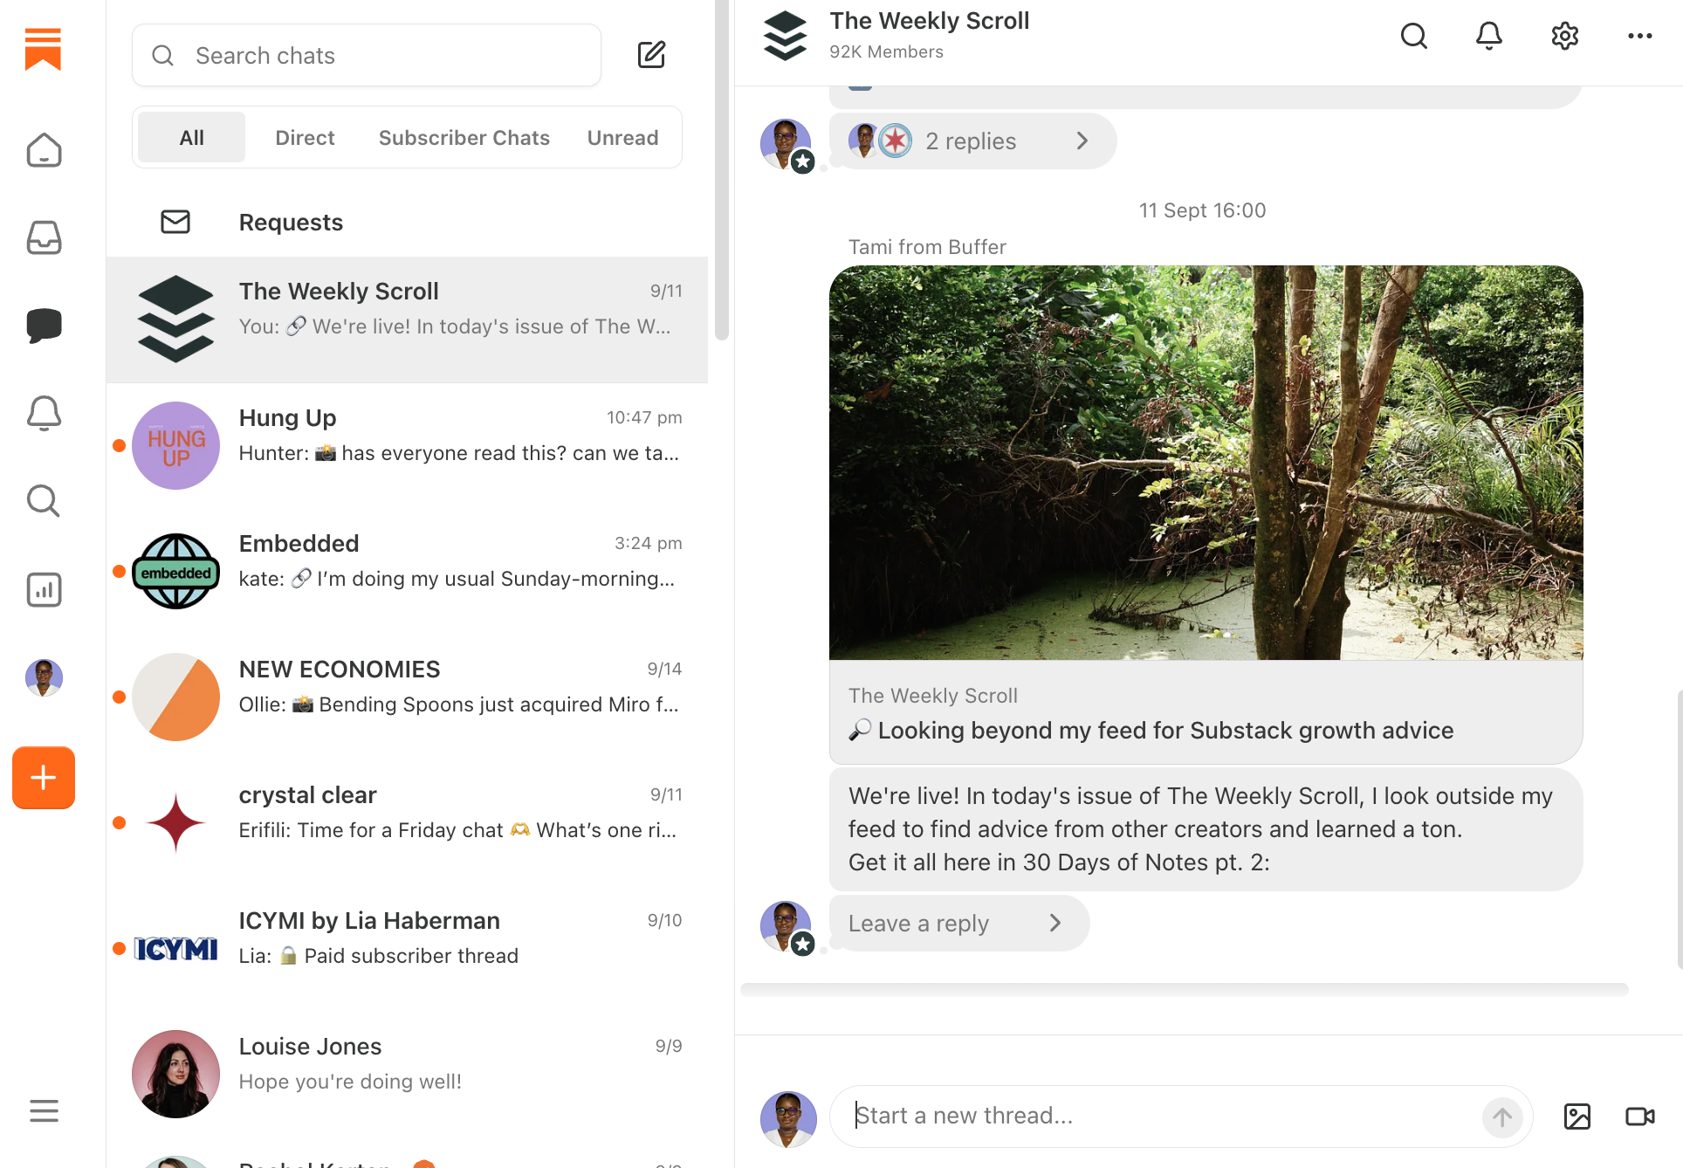Filter by the Unread tab
Screen dimensions: 1683x1168
coord(623,137)
